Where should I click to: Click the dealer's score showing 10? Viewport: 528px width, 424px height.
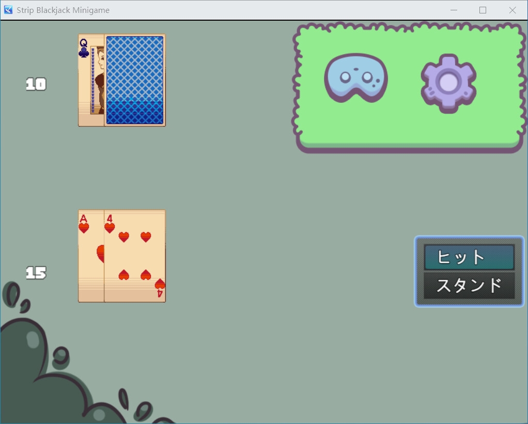[x=35, y=84]
